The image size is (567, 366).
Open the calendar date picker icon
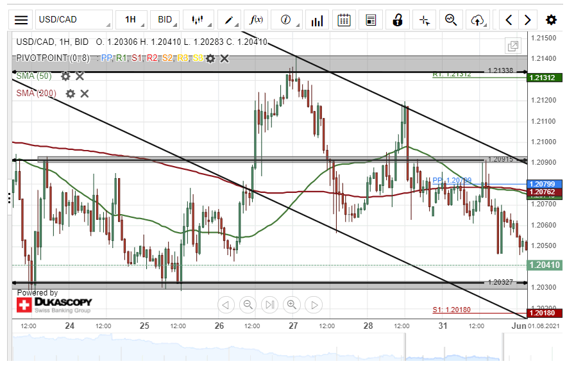[344, 20]
